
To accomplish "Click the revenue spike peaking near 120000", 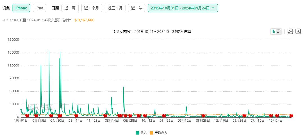I will (x=41, y=66).
